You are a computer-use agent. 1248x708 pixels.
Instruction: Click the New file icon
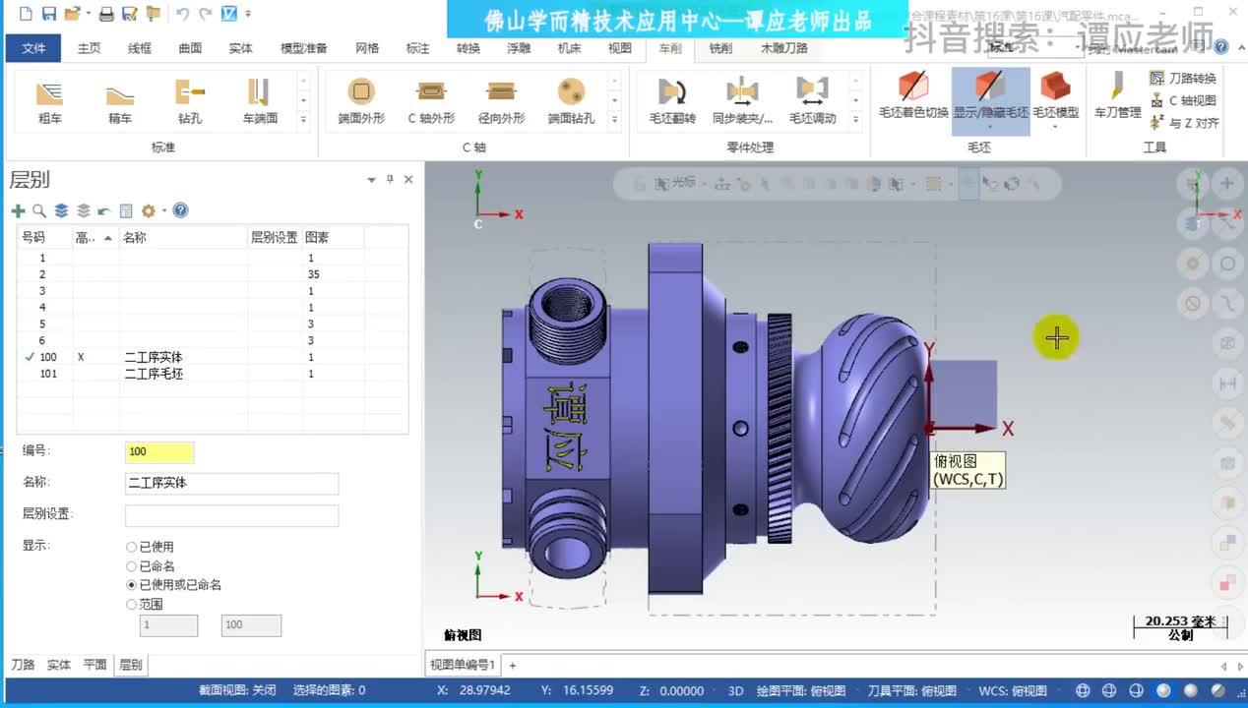pyautogui.click(x=25, y=14)
